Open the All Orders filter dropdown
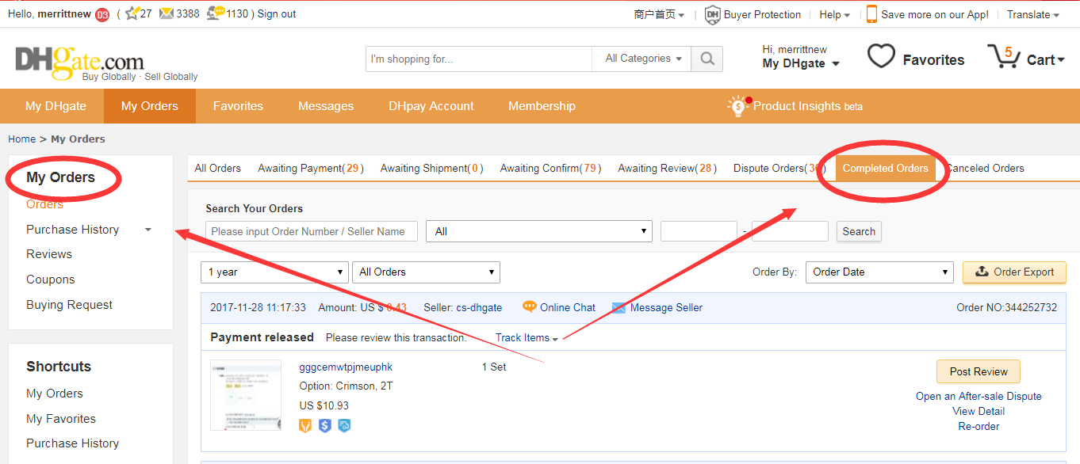Viewport: 1080px width, 464px height. coord(426,272)
